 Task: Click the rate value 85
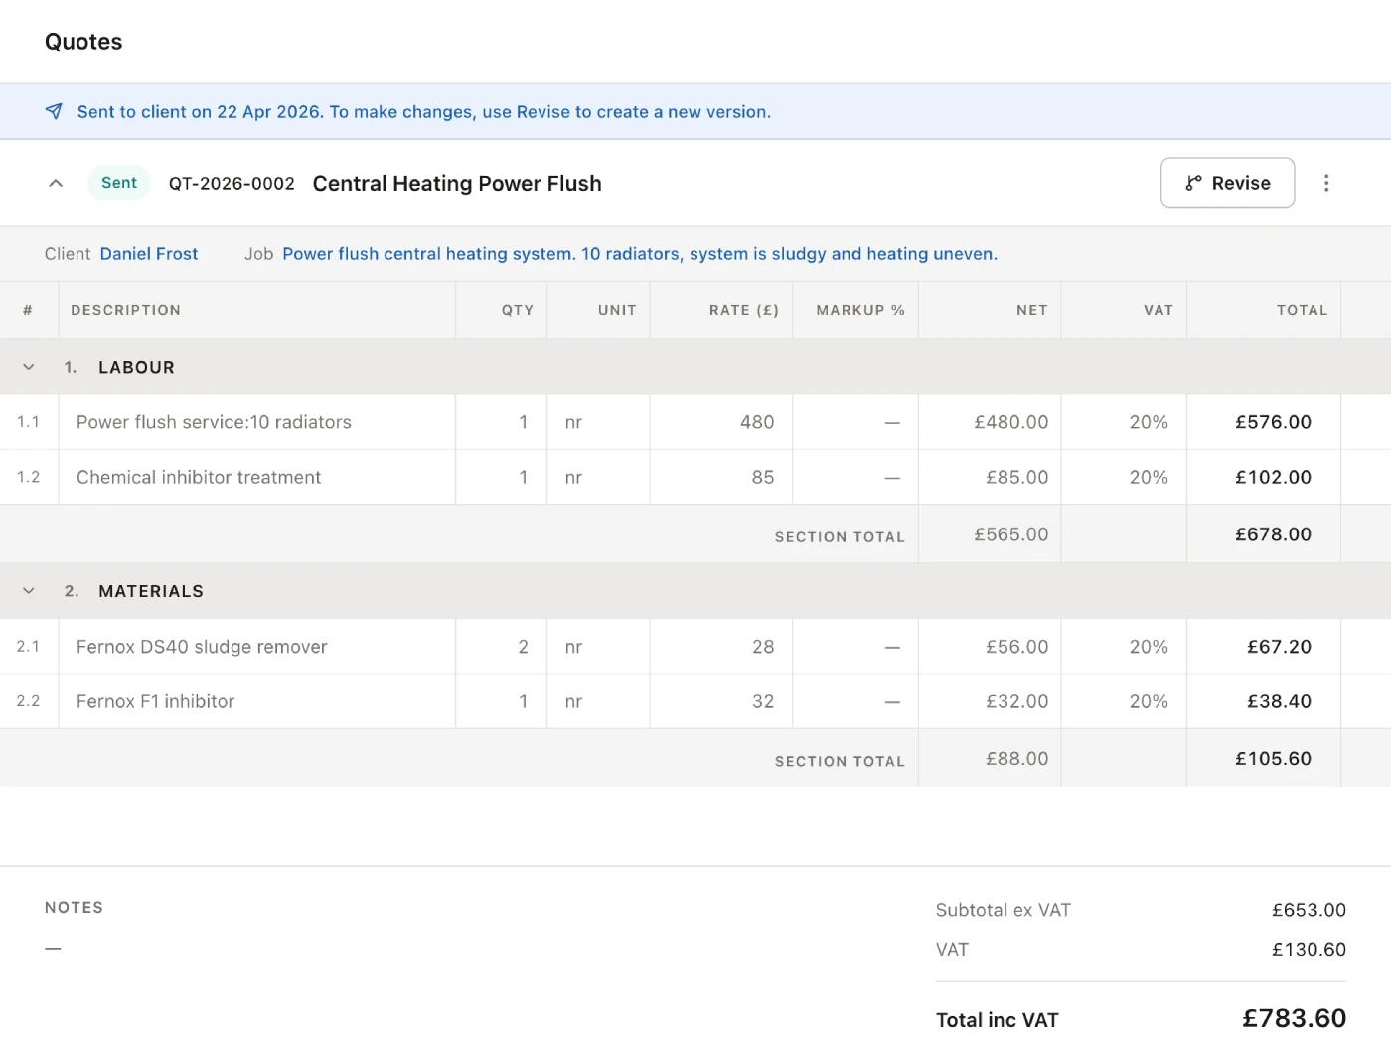point(763,477)
